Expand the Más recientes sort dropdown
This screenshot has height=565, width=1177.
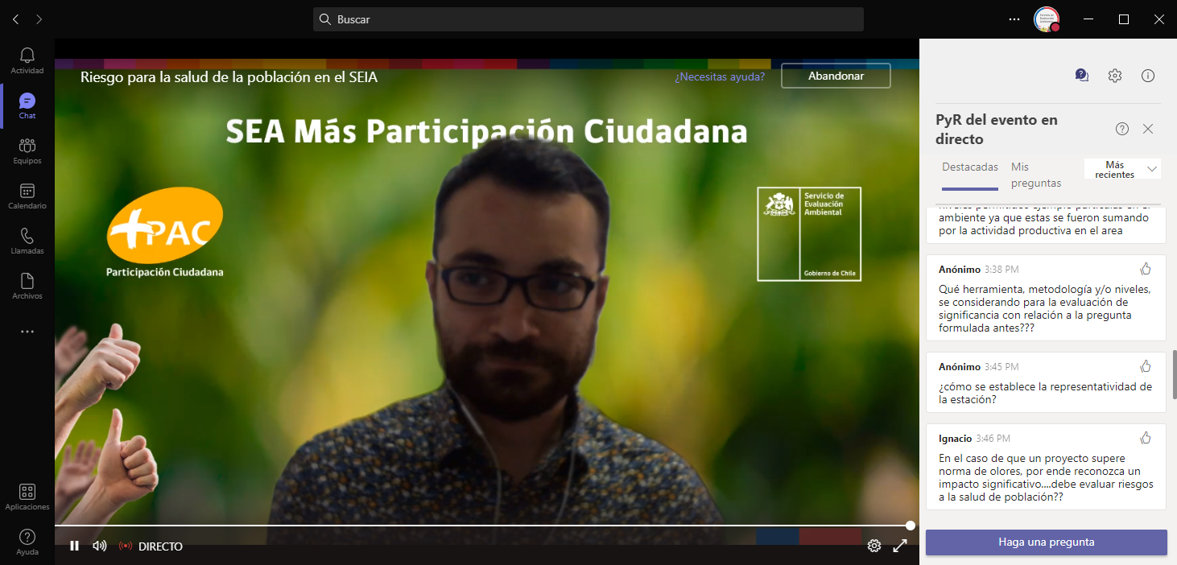1122,169
